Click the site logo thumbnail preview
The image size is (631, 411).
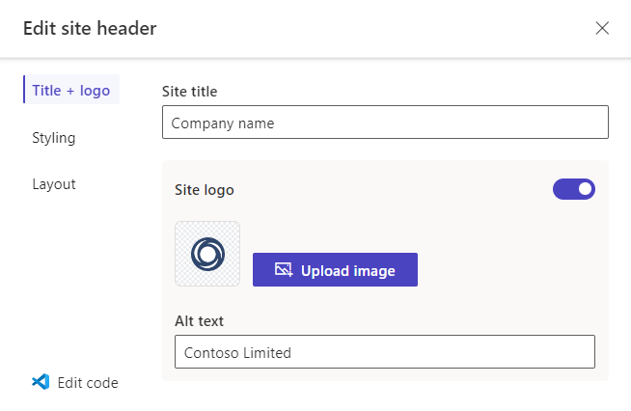(207, 254)
